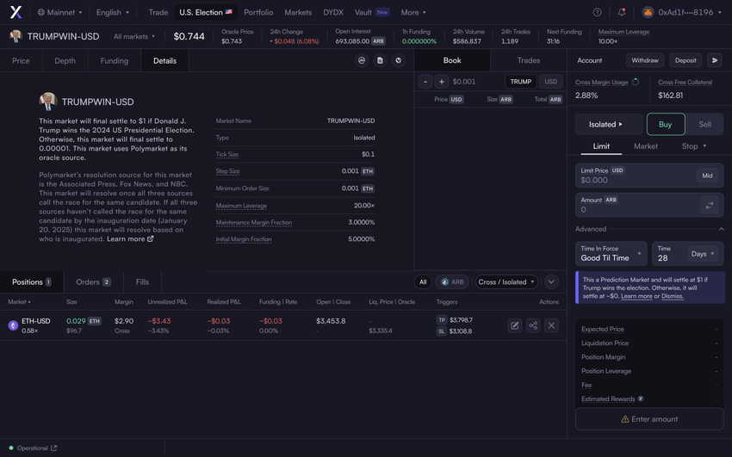Open the notifications bell
The image size is (732, 457).
coord(622,12)
